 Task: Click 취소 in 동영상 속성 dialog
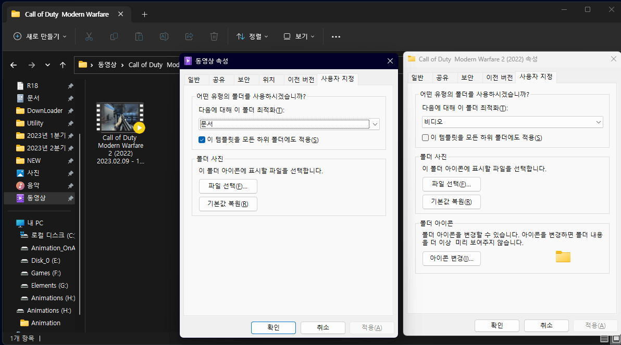point(323,328)
